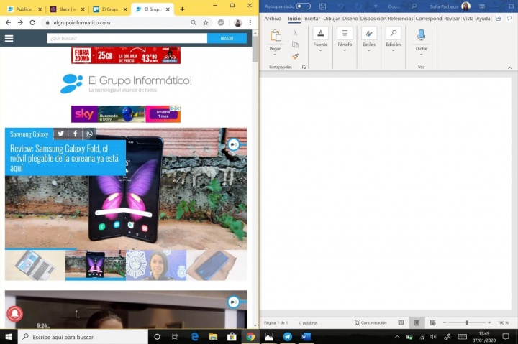Open Microsoft Edge from the taskbar
Image resolution: width=518 pixels, height=344 pixels.
[195, 336]
